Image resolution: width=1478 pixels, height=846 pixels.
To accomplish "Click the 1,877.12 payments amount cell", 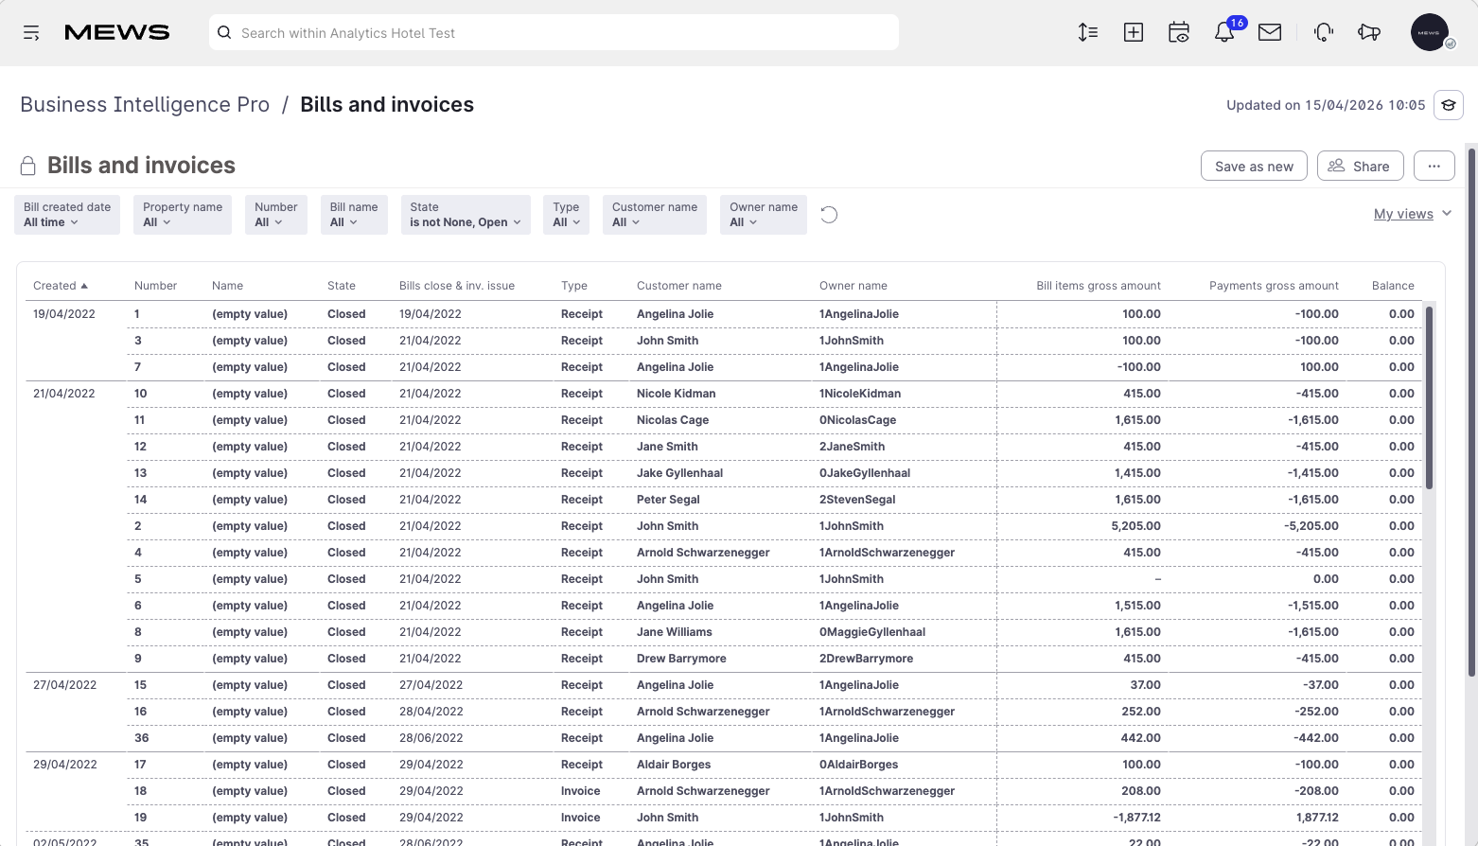I will 1317,818.
